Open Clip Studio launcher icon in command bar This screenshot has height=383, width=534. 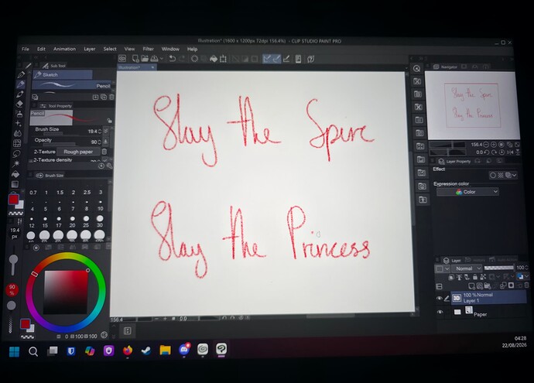point(122,58)
